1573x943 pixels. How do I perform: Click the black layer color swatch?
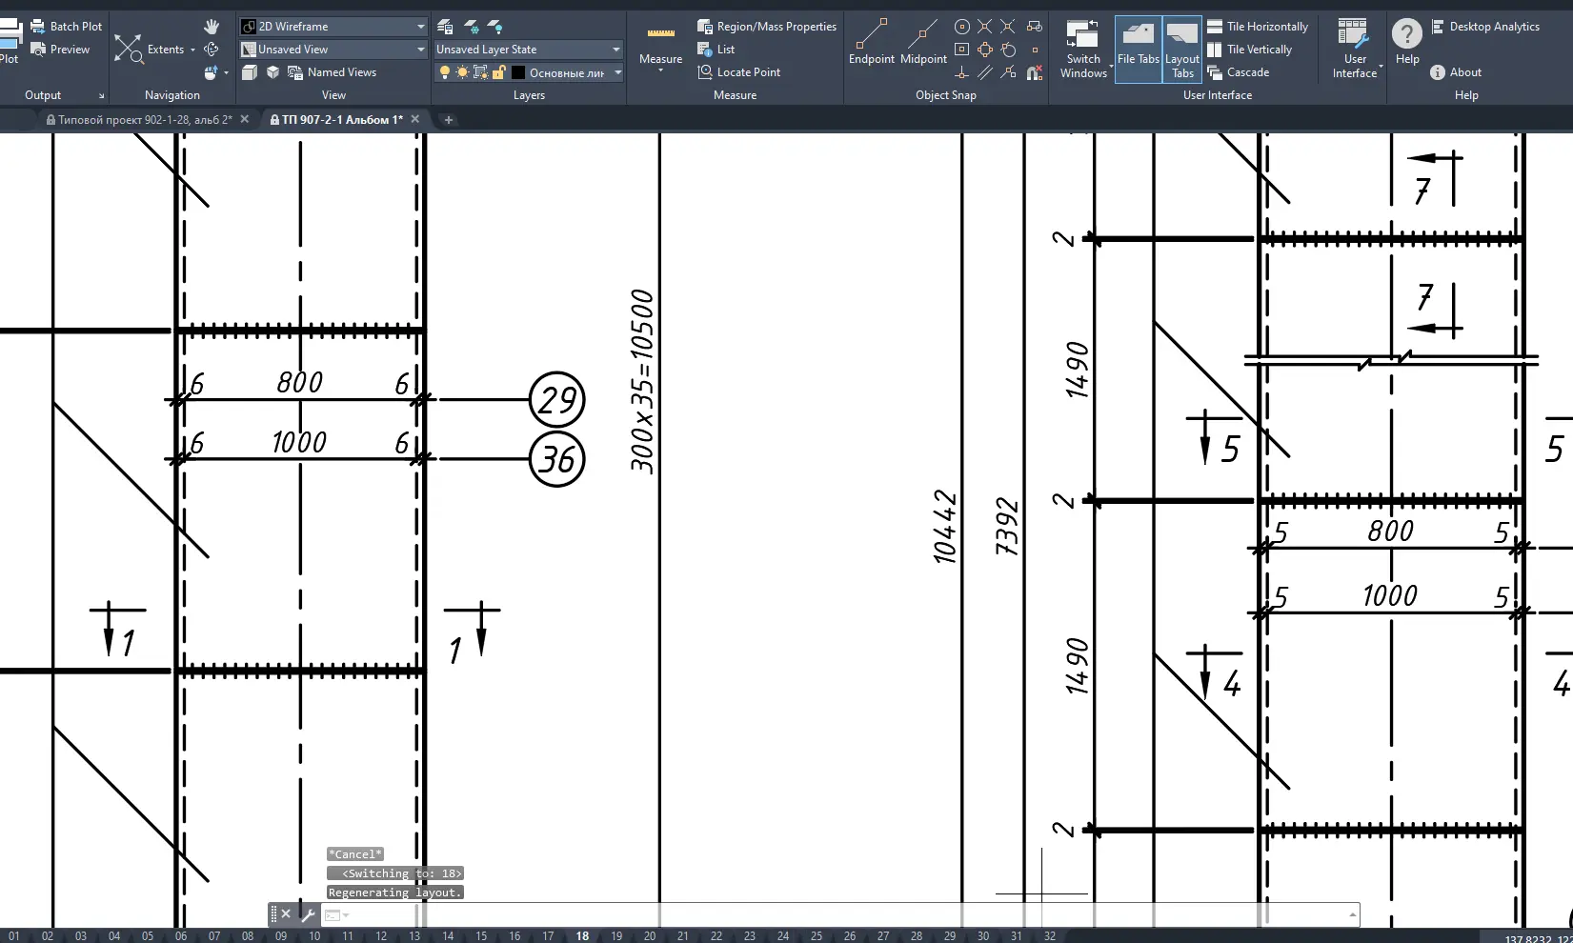click(518, 72)
